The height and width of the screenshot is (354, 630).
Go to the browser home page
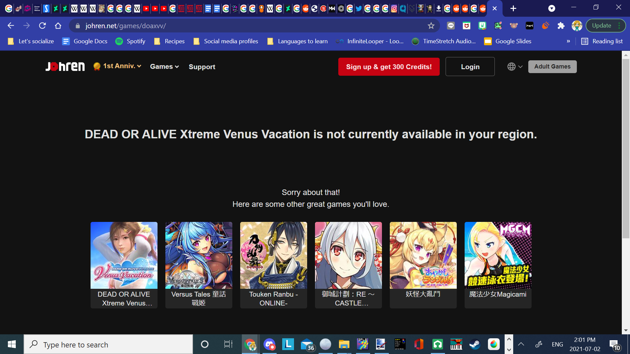click(x=58, y=26)
